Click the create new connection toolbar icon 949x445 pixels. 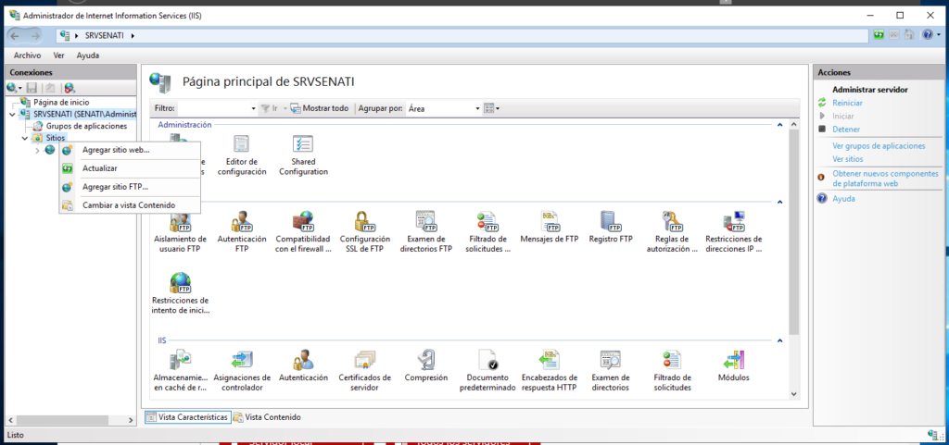pyautogui.click(x=12, y=88)
